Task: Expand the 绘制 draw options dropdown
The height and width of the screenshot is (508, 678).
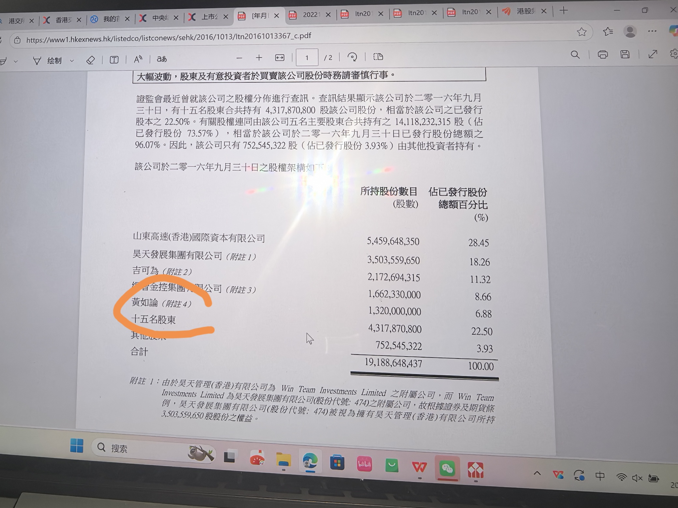Action: [72, 61]
